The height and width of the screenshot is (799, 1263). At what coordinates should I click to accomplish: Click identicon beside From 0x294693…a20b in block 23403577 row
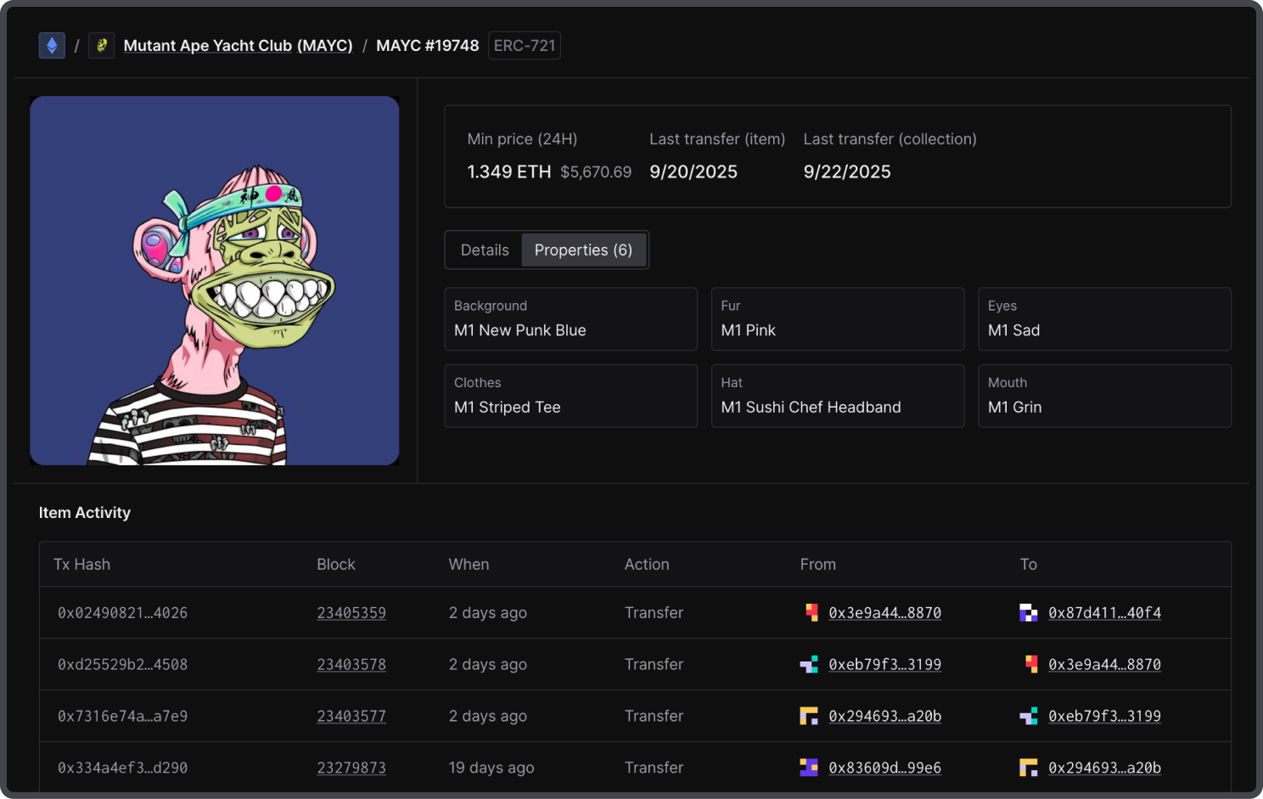[809, 716]
